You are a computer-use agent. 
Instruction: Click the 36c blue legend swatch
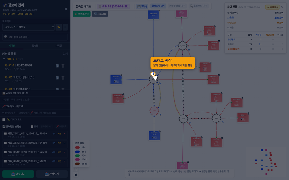[77, 152]
